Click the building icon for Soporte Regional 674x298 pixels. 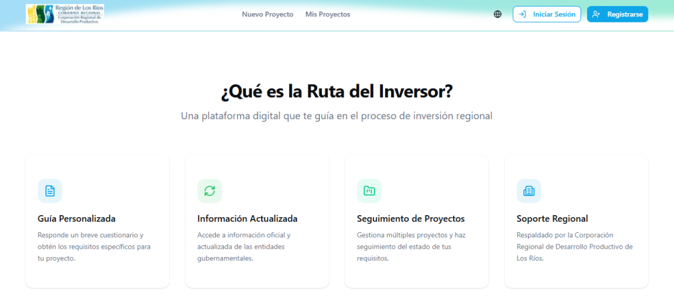click(529, 191)
